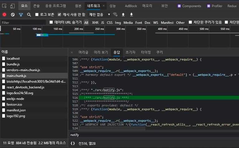Click the Filter text input field
The height and width of the screenshot is (148, 239).
(23, 23)
